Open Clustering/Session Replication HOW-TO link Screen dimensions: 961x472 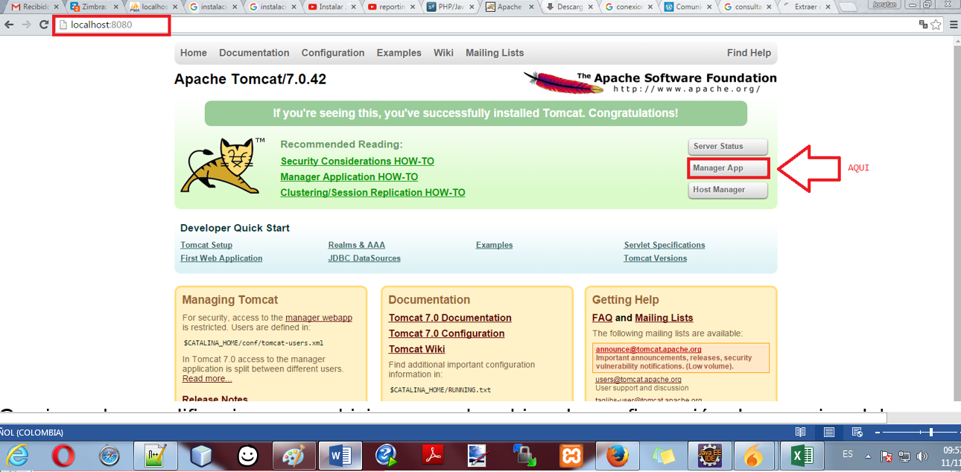[372, 192]
